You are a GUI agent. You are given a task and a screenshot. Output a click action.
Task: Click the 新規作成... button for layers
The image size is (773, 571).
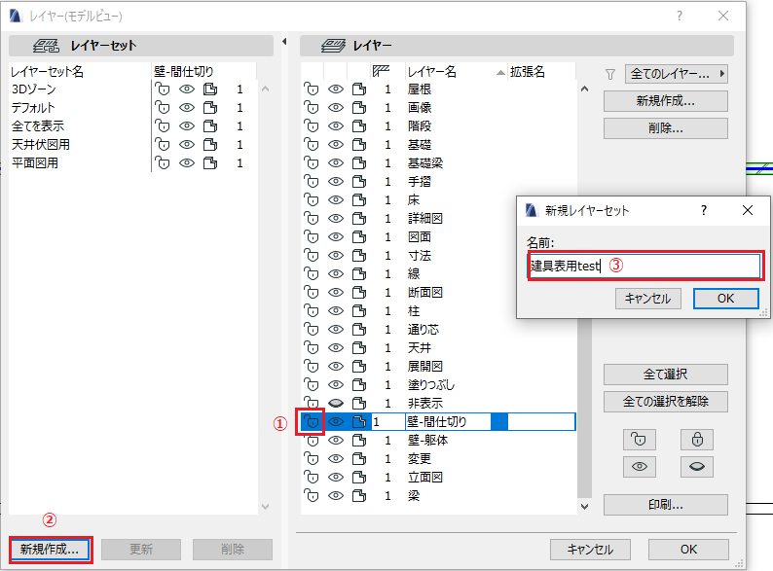666,101
